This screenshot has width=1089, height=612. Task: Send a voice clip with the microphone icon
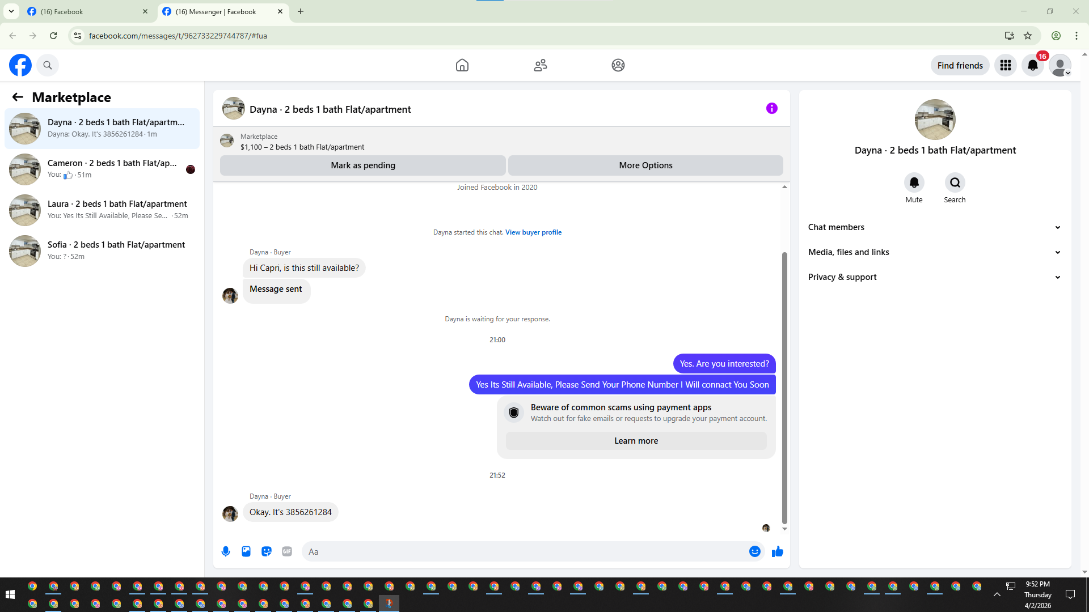tap(226, 551)
